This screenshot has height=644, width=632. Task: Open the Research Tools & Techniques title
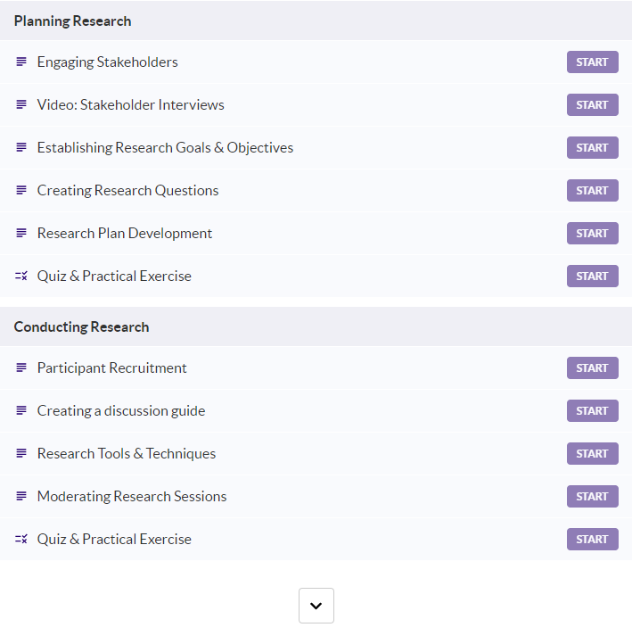pyautogui.click(x=127, y=453)
